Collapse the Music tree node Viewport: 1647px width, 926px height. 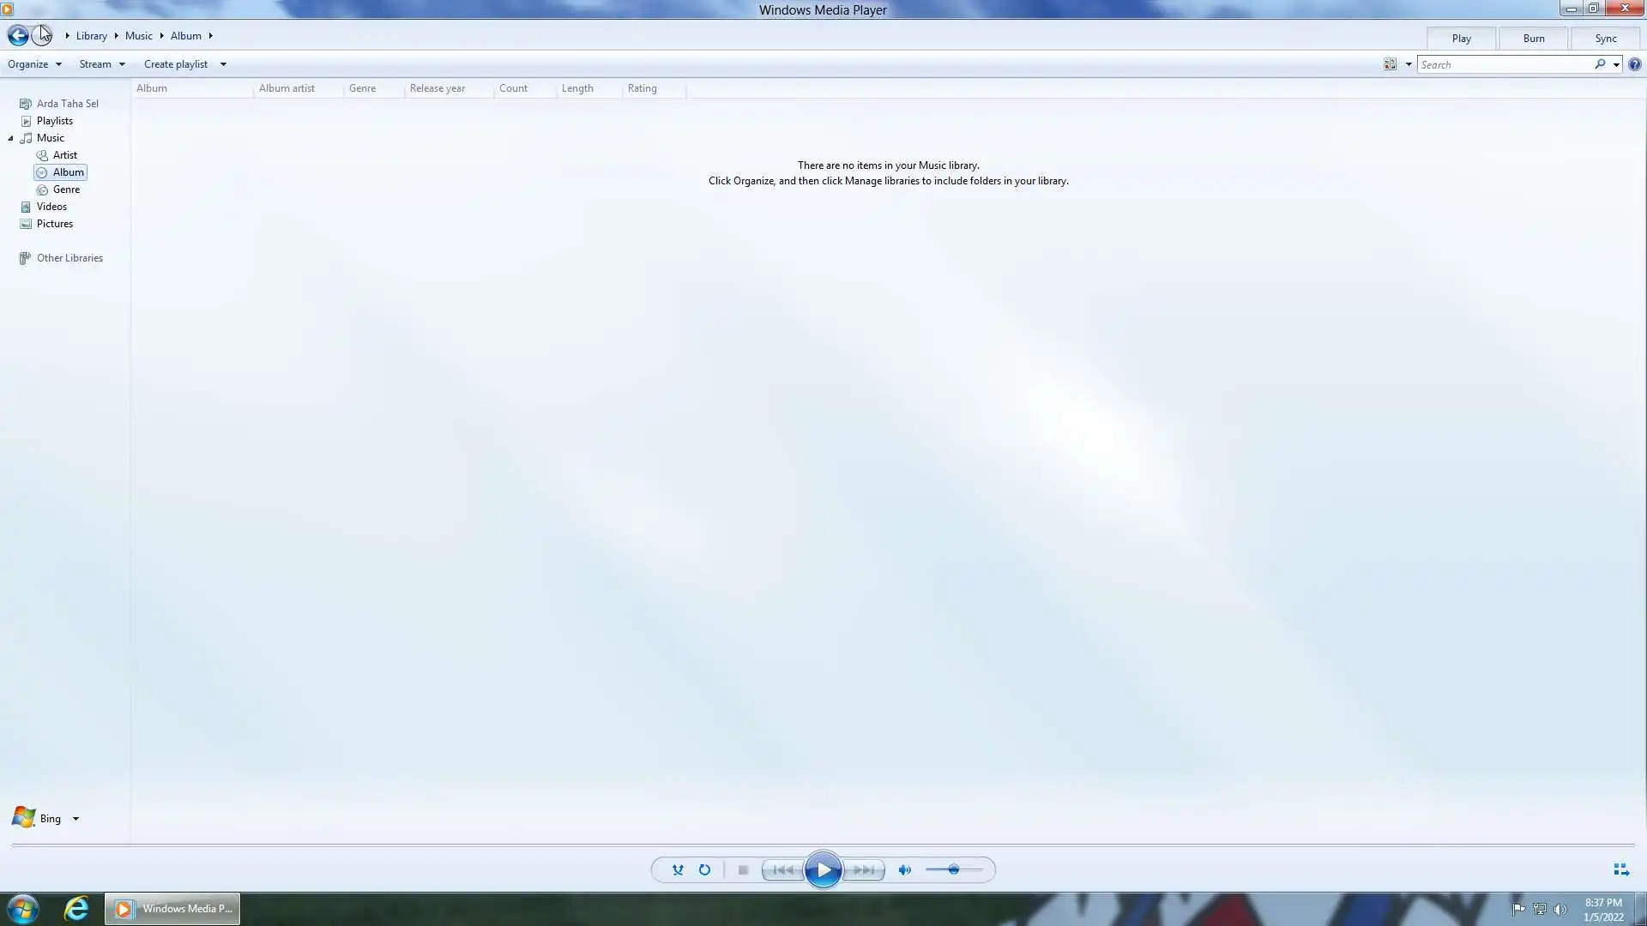pyautogui.click(x=11, y=138)
